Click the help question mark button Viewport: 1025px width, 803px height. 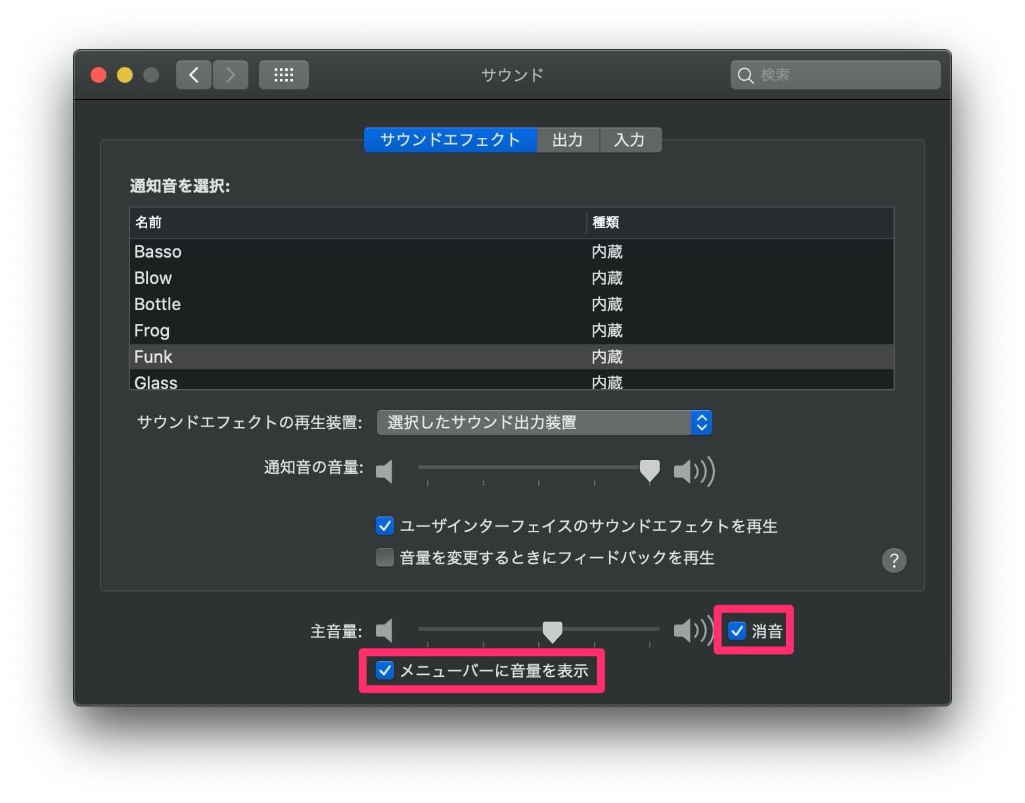(894, 561)
